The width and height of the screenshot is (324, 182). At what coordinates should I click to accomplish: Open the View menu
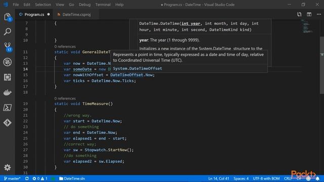click(x=60, y=5)
